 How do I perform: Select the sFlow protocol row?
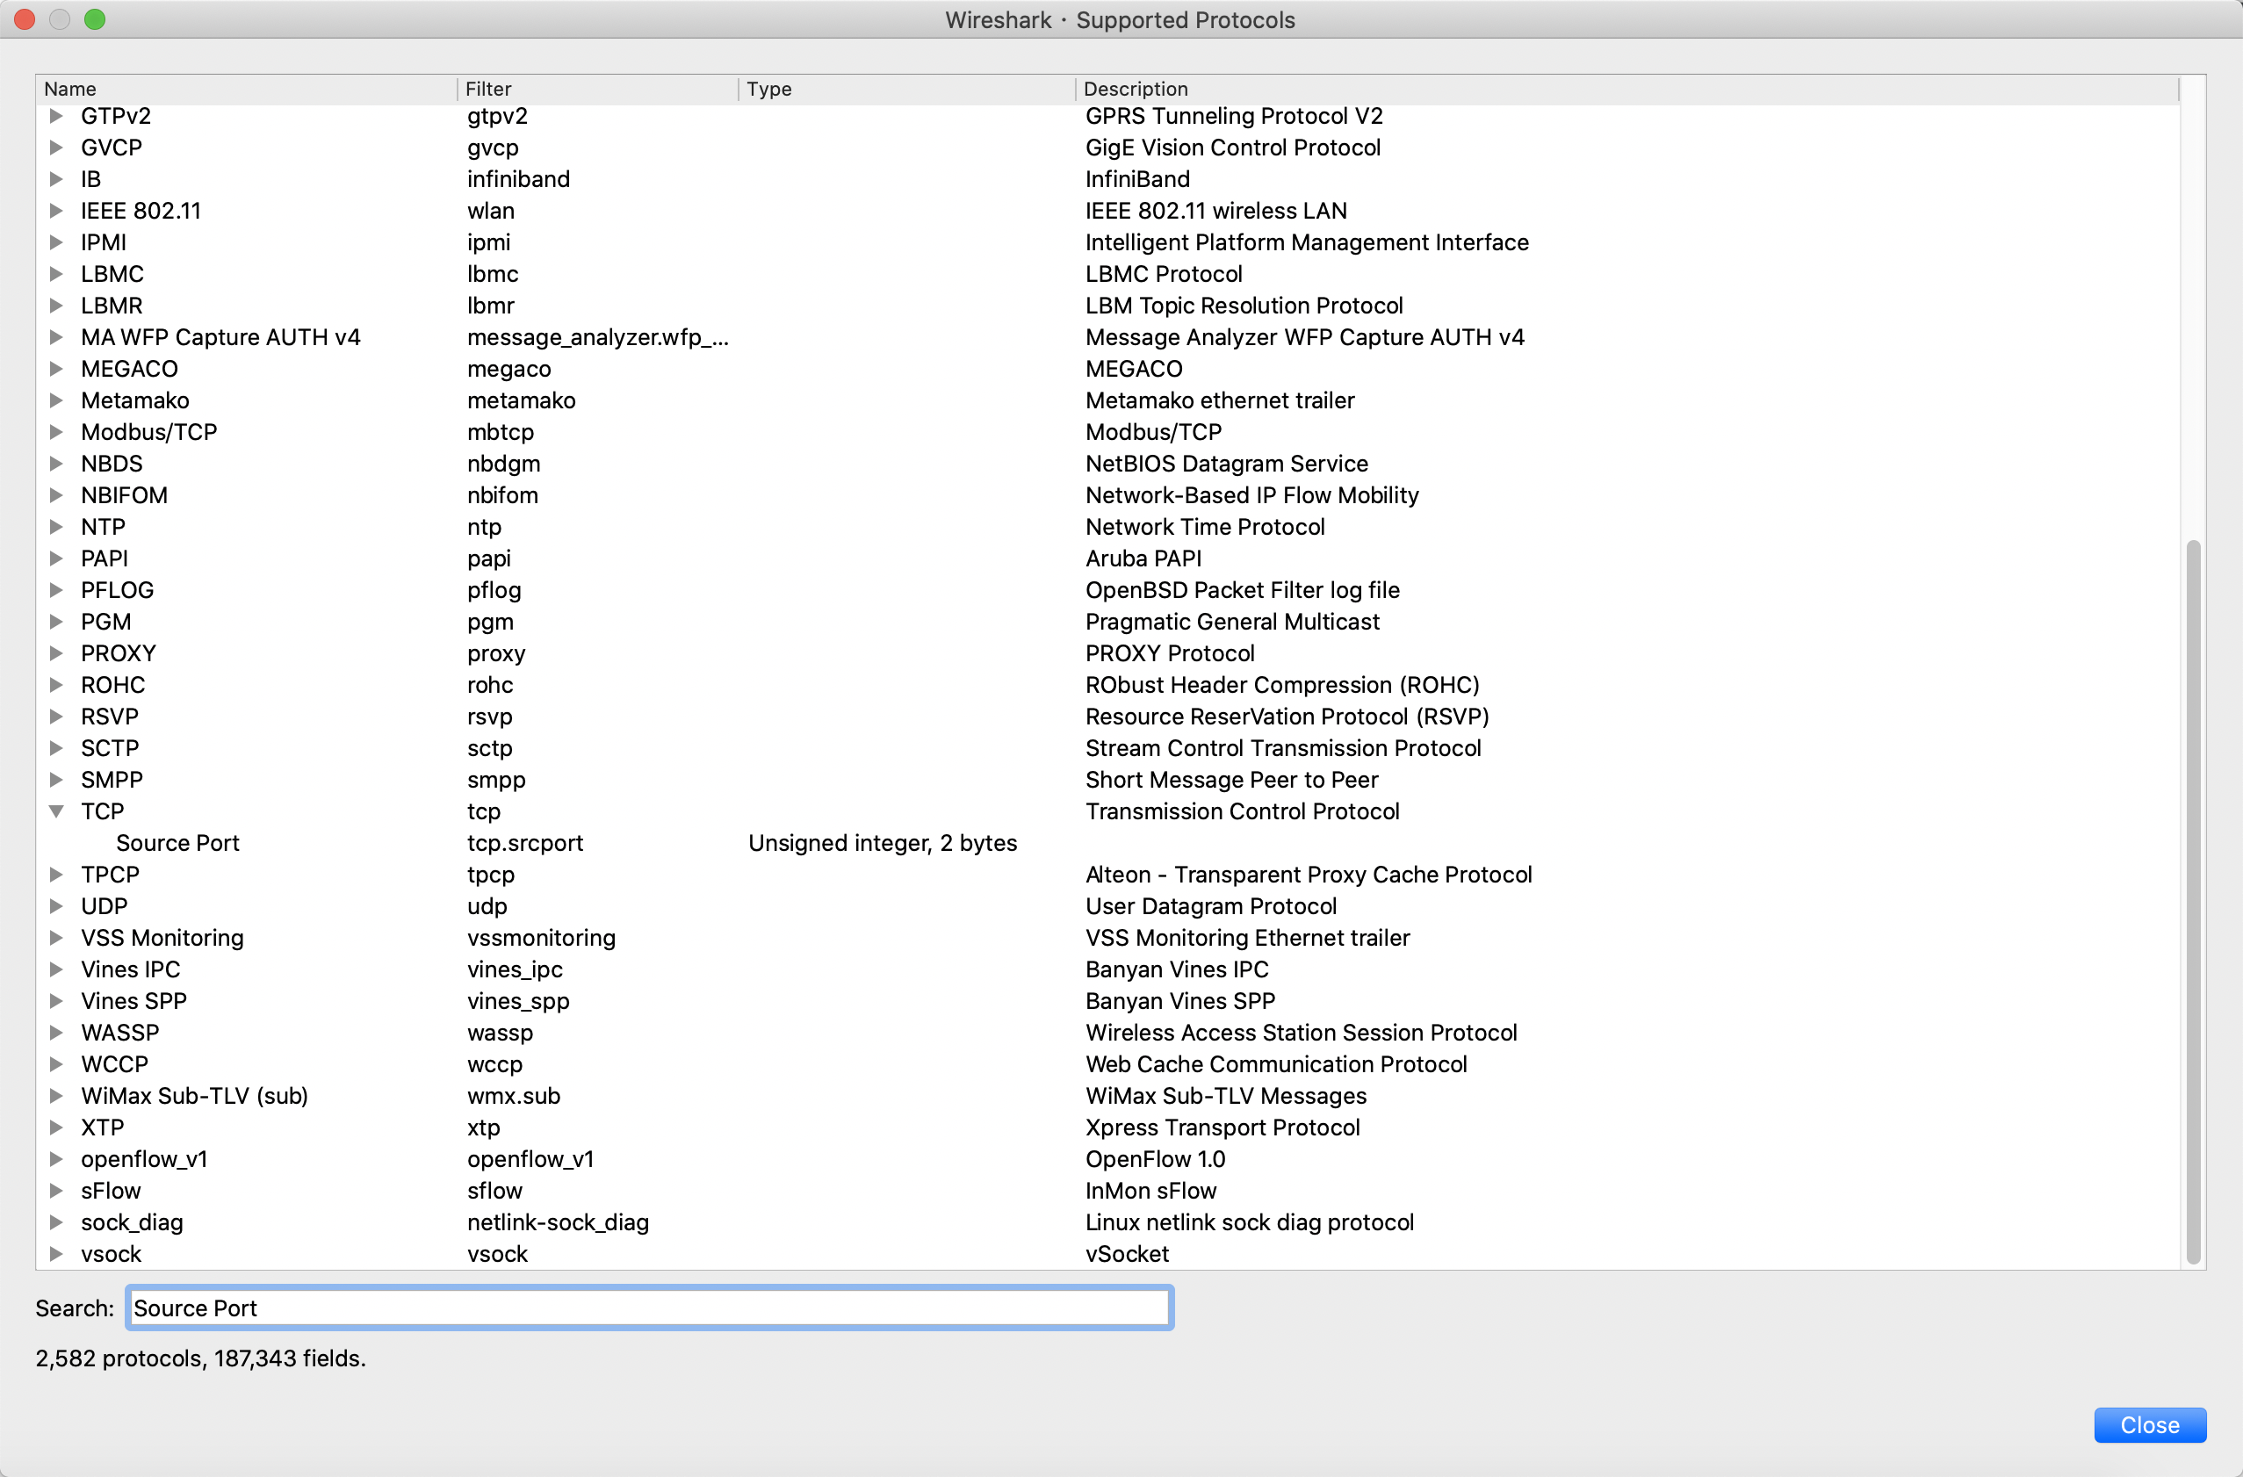point(112,1192)
